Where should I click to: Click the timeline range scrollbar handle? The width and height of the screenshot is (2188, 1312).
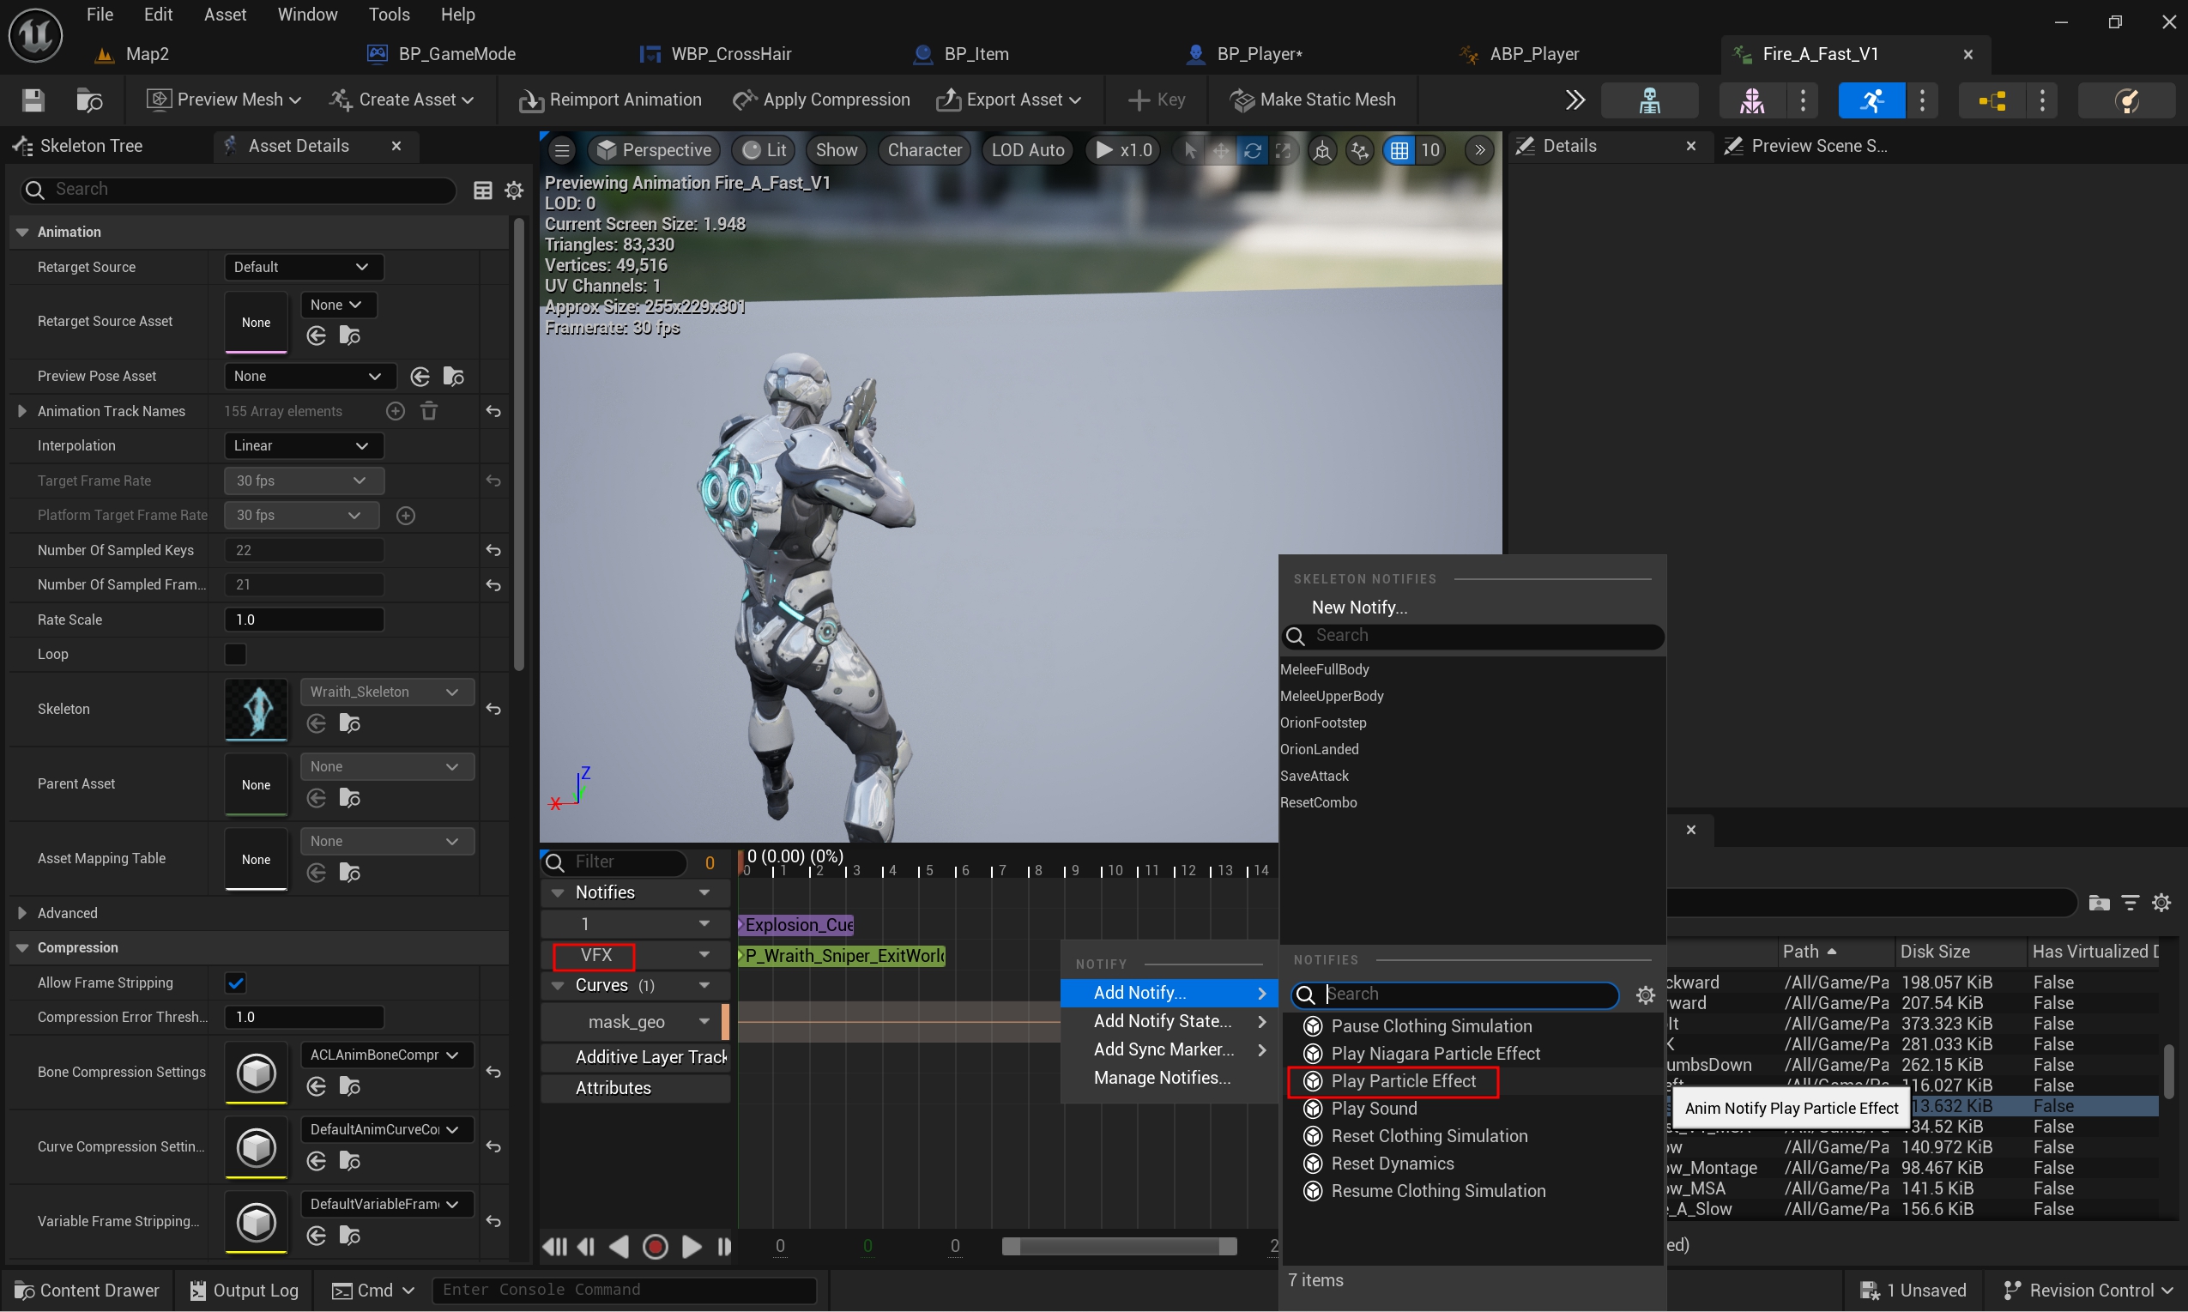point(1119,1247)
